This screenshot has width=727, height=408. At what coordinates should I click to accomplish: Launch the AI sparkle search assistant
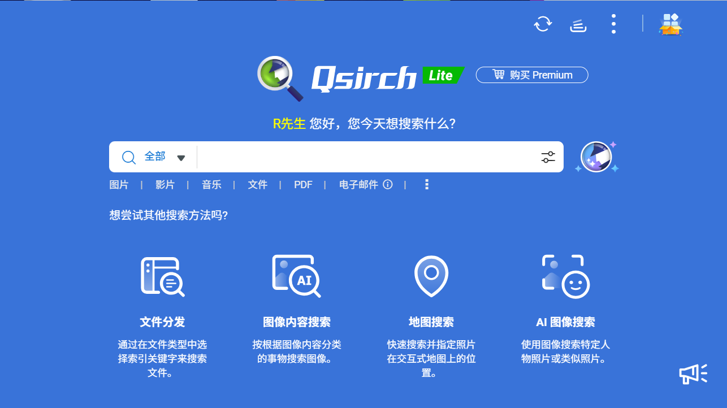596,157
